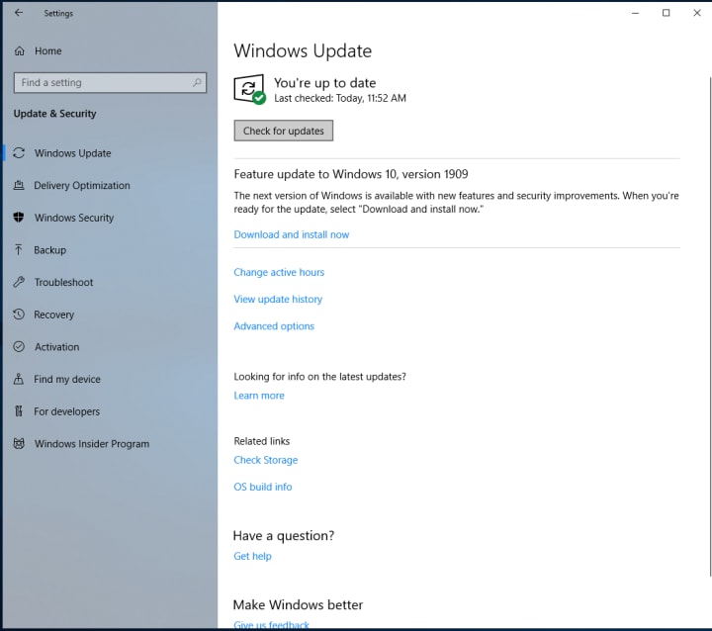Click the Give us feedback link
This screenshot has height=631, width=712.
coord(272,625)
